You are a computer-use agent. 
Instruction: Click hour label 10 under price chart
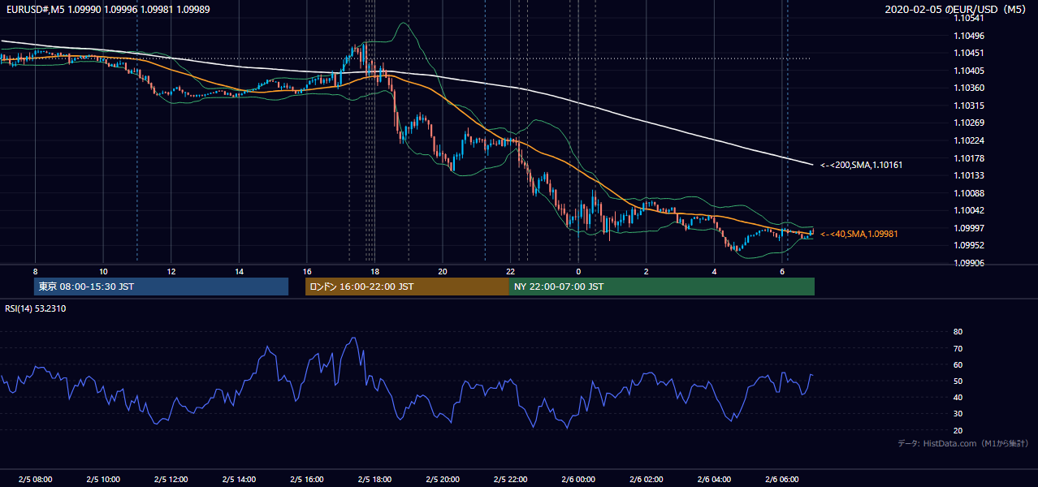coord(103,271)
